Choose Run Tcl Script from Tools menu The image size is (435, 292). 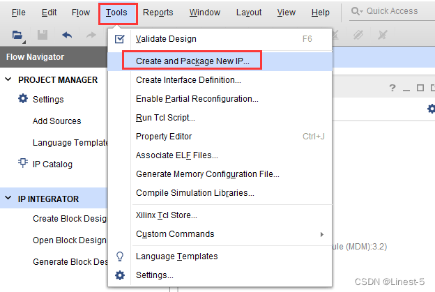point(165,118)
